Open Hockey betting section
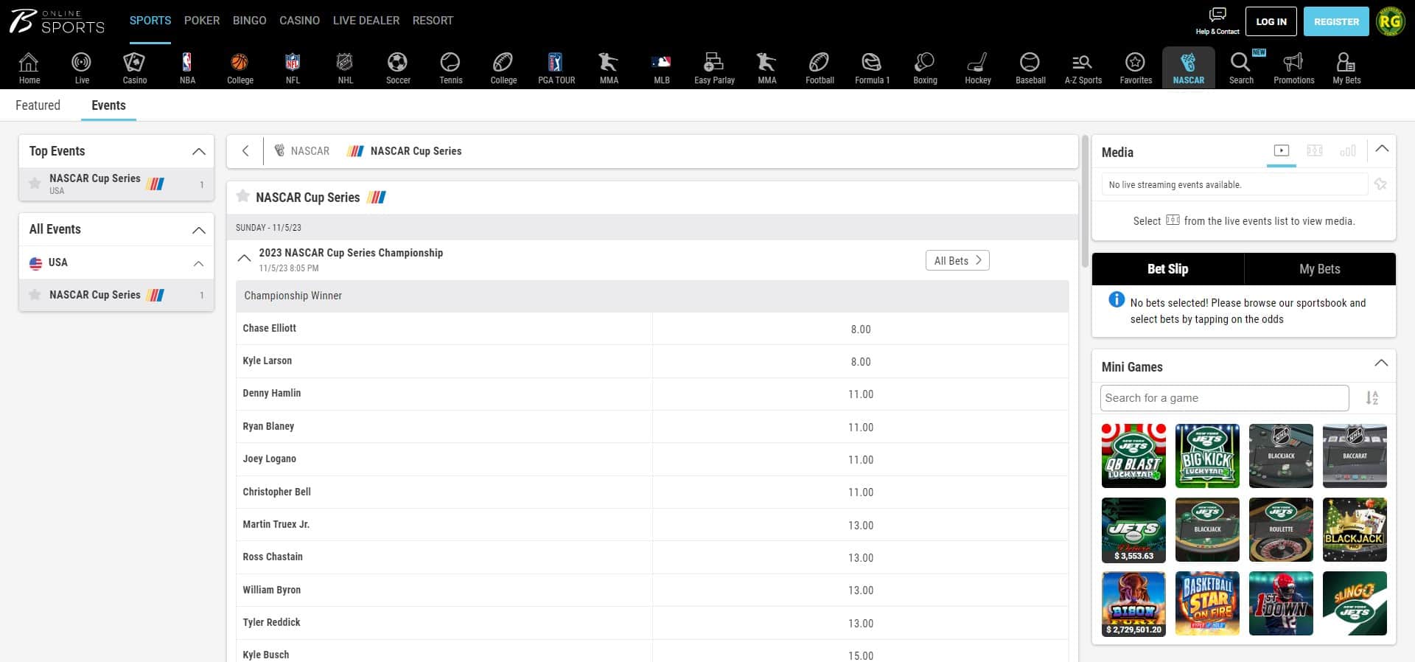The image size is (1415, 662). (978, 69)
